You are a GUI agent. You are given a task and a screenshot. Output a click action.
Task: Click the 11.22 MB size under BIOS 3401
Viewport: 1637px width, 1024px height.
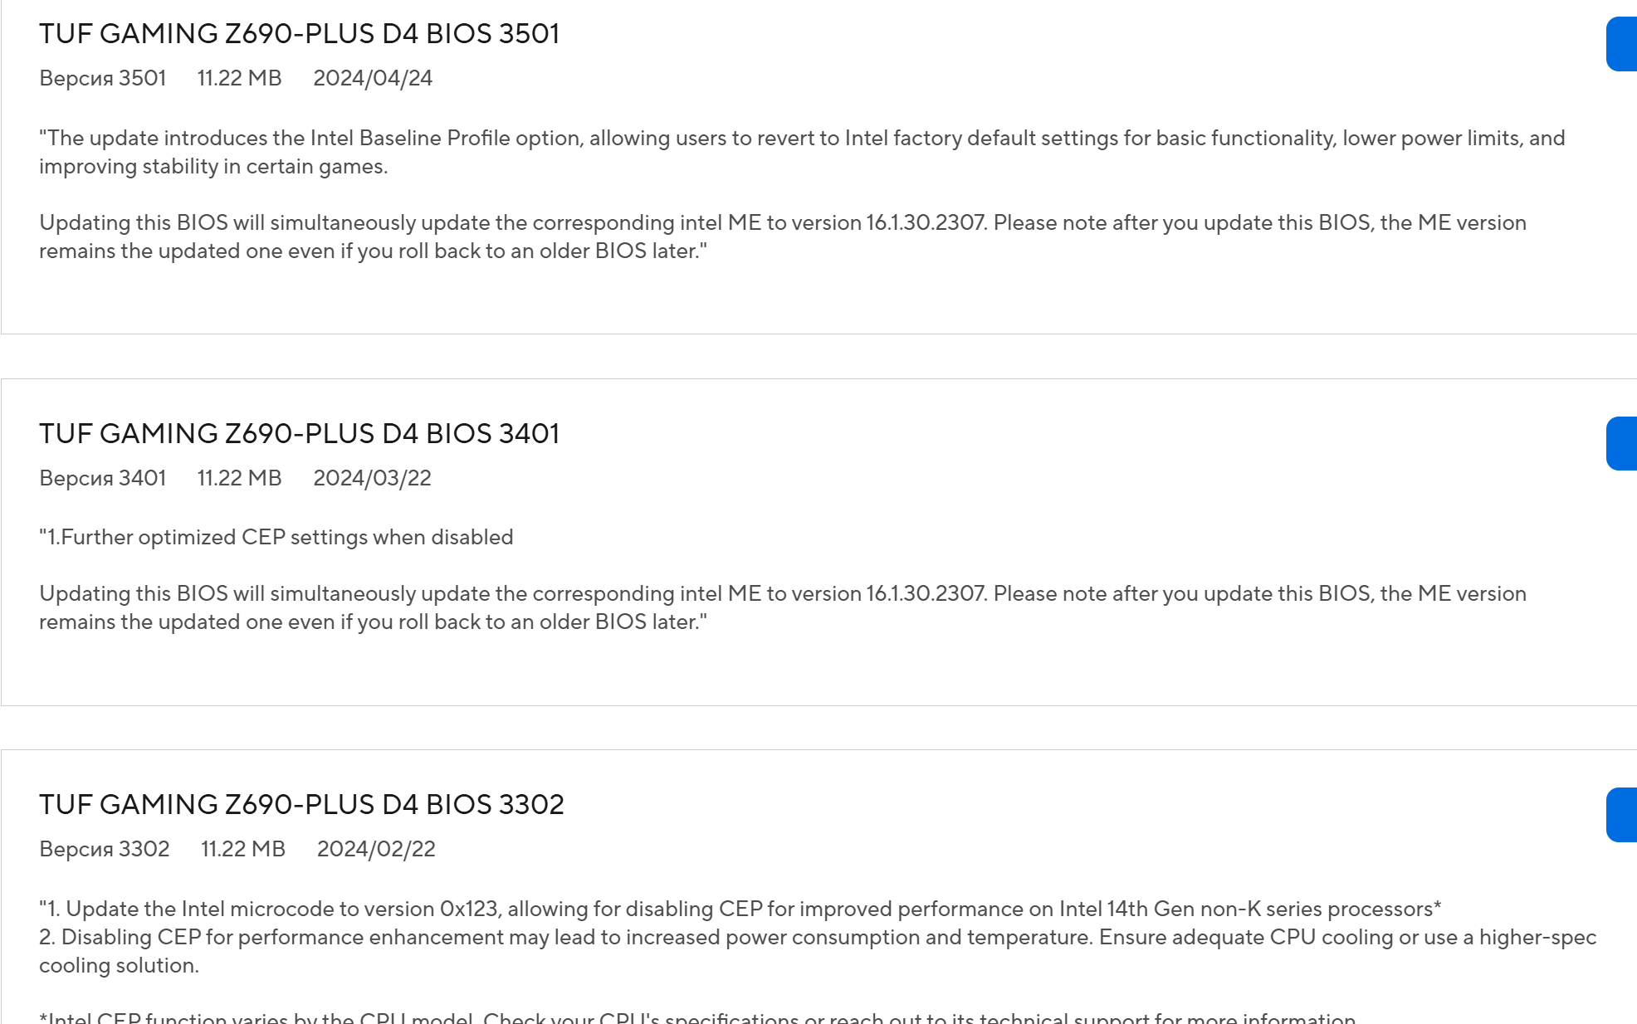(239, 478)
